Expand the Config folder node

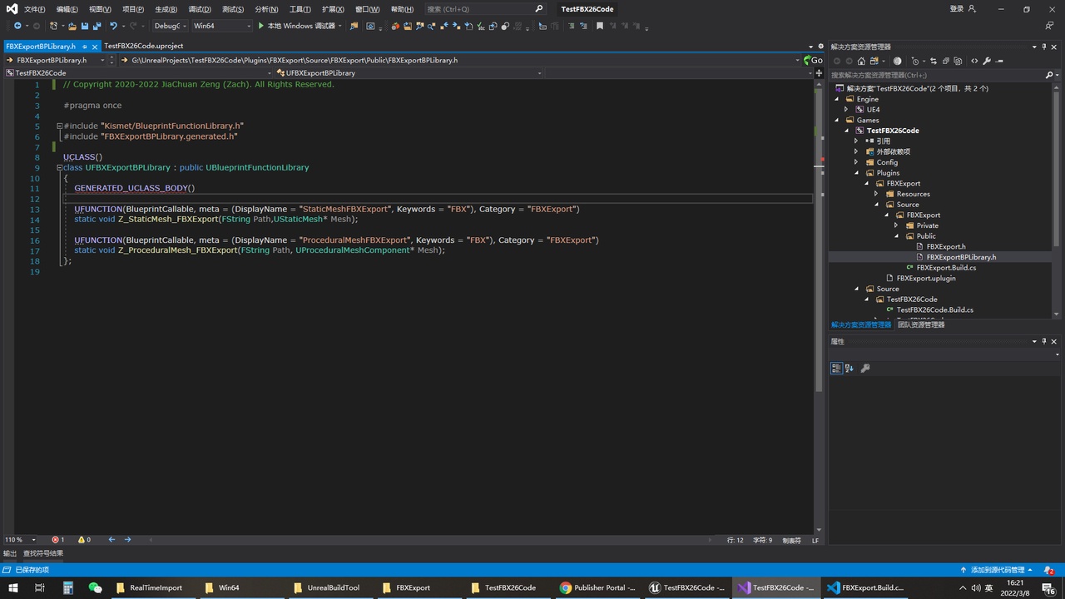[x=856, y=162]
